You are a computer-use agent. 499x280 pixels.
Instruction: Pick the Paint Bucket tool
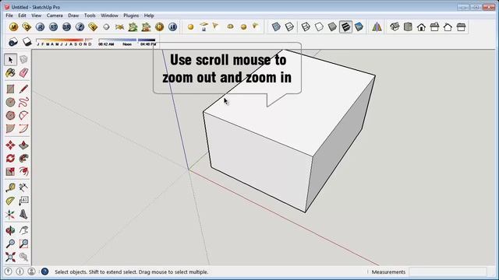tap(10, 73)
